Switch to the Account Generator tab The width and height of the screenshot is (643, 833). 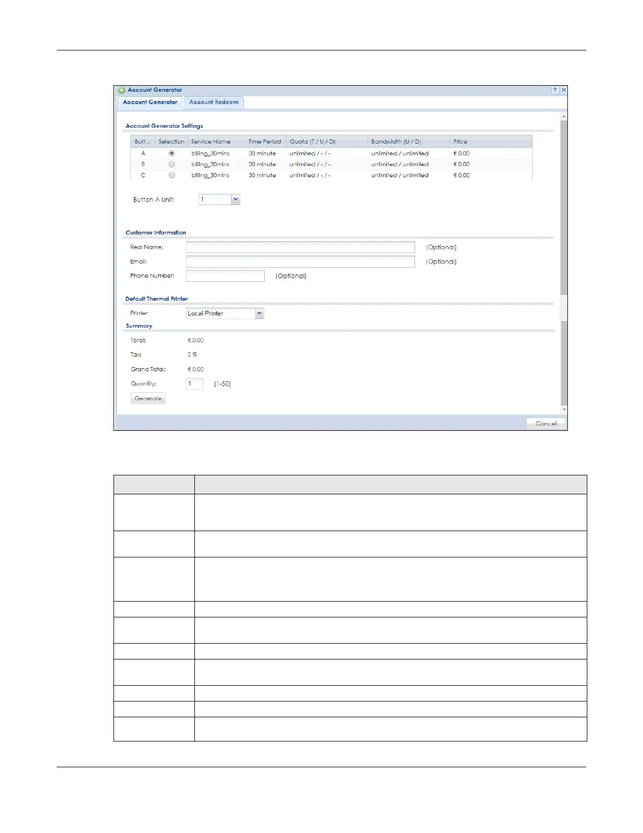click(x=150, y=103)
